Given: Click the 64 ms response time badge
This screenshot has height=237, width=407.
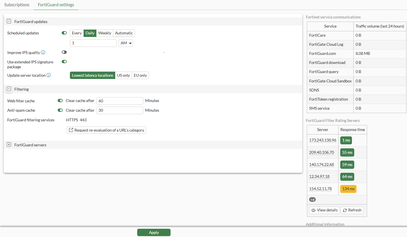Looking at the screenshot, I should pyautogui.click(x=347, y=177).
